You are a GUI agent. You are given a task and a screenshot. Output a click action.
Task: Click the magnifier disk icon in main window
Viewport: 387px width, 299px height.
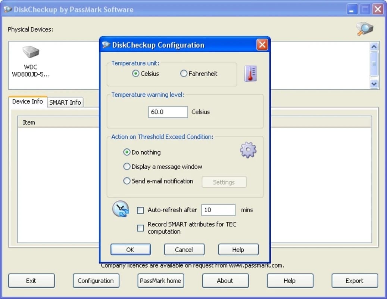click(365, 29)
